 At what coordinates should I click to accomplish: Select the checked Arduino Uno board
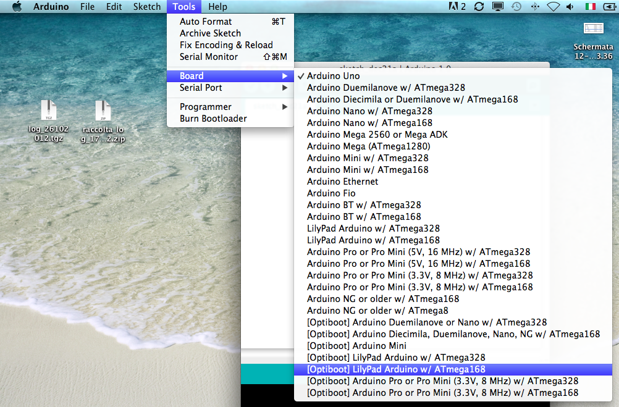click(x=333, y=76)
